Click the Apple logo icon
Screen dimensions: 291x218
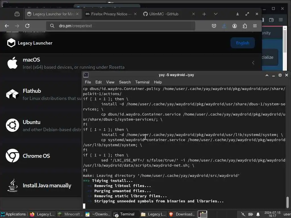(x=12, y=63)
